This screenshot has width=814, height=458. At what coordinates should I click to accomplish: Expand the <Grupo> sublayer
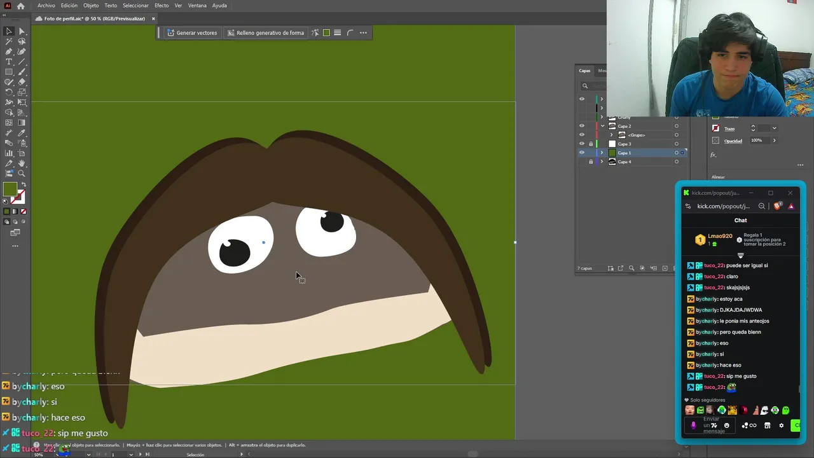tap(612, 135)
